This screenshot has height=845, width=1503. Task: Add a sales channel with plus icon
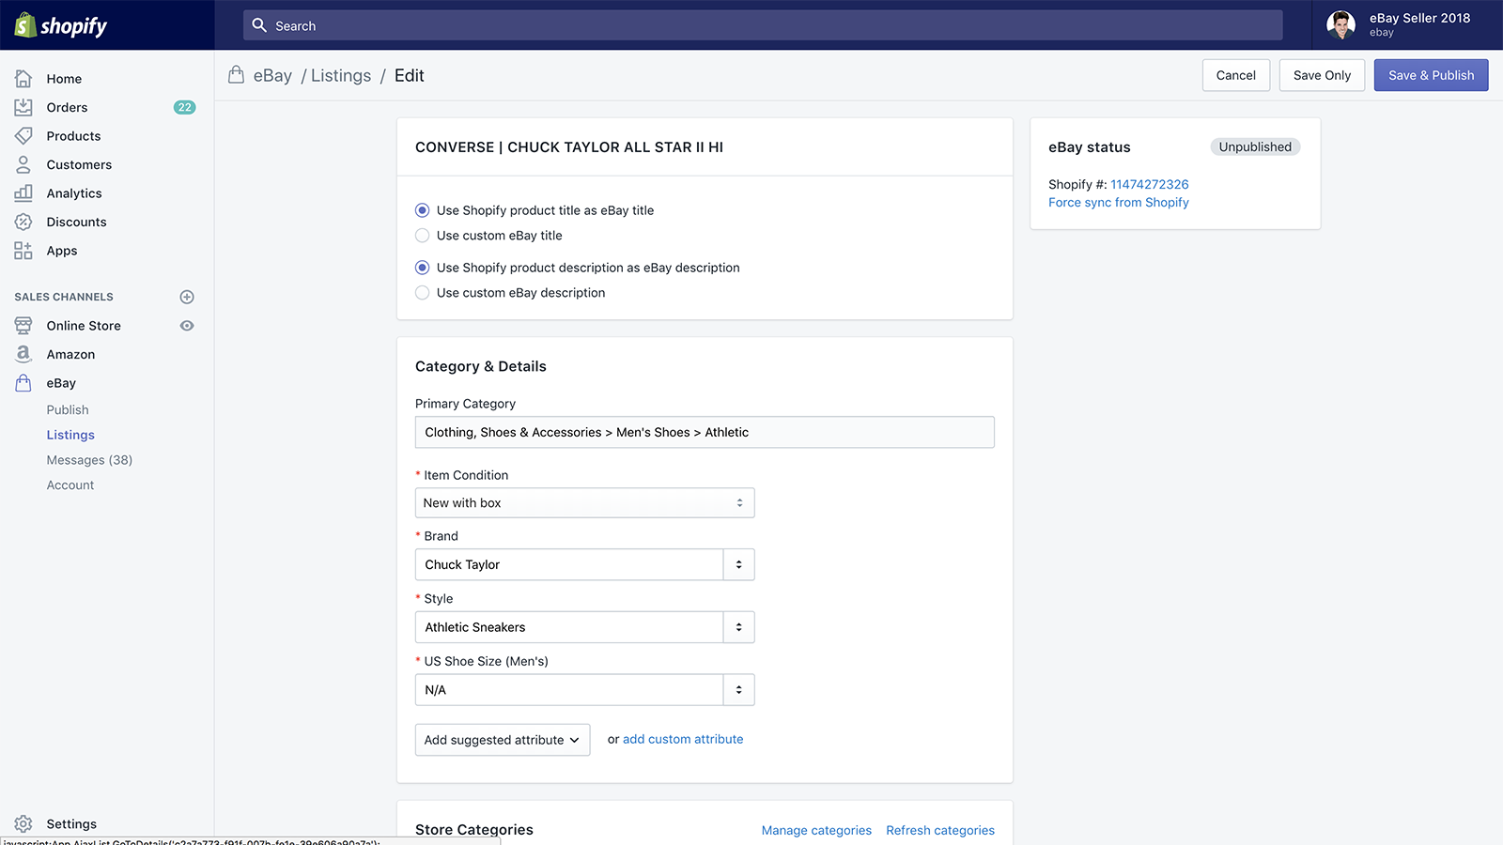(x=187, y=297)
